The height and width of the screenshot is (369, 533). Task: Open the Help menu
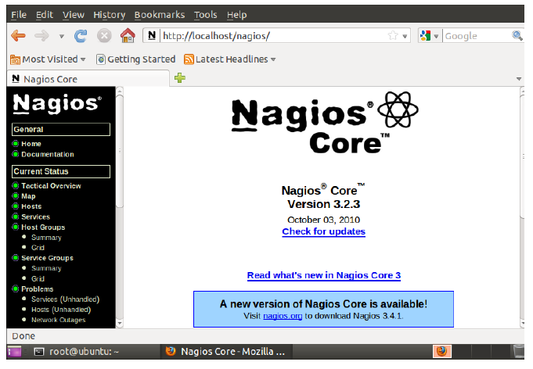tap(237, 15)
